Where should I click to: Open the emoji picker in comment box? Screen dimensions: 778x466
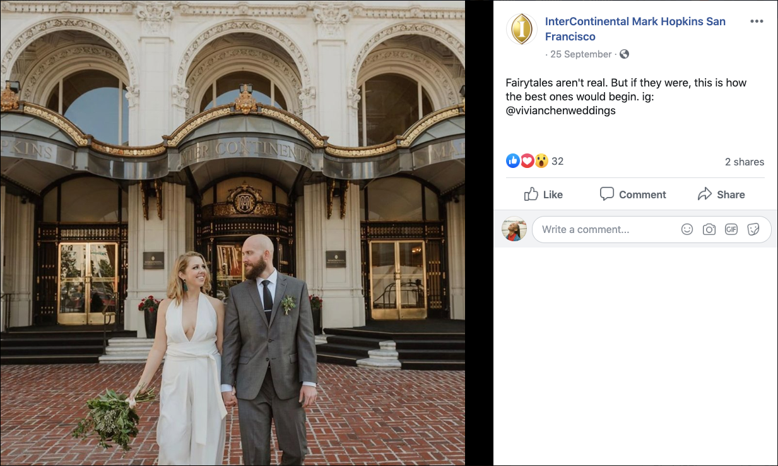pyautogui.click(x=687, y=230)
